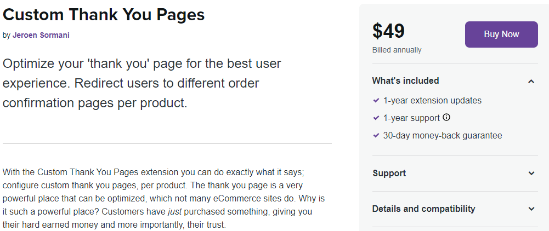Select the What's included heading
Screen dimensions: 549x231
pos(405,80)
